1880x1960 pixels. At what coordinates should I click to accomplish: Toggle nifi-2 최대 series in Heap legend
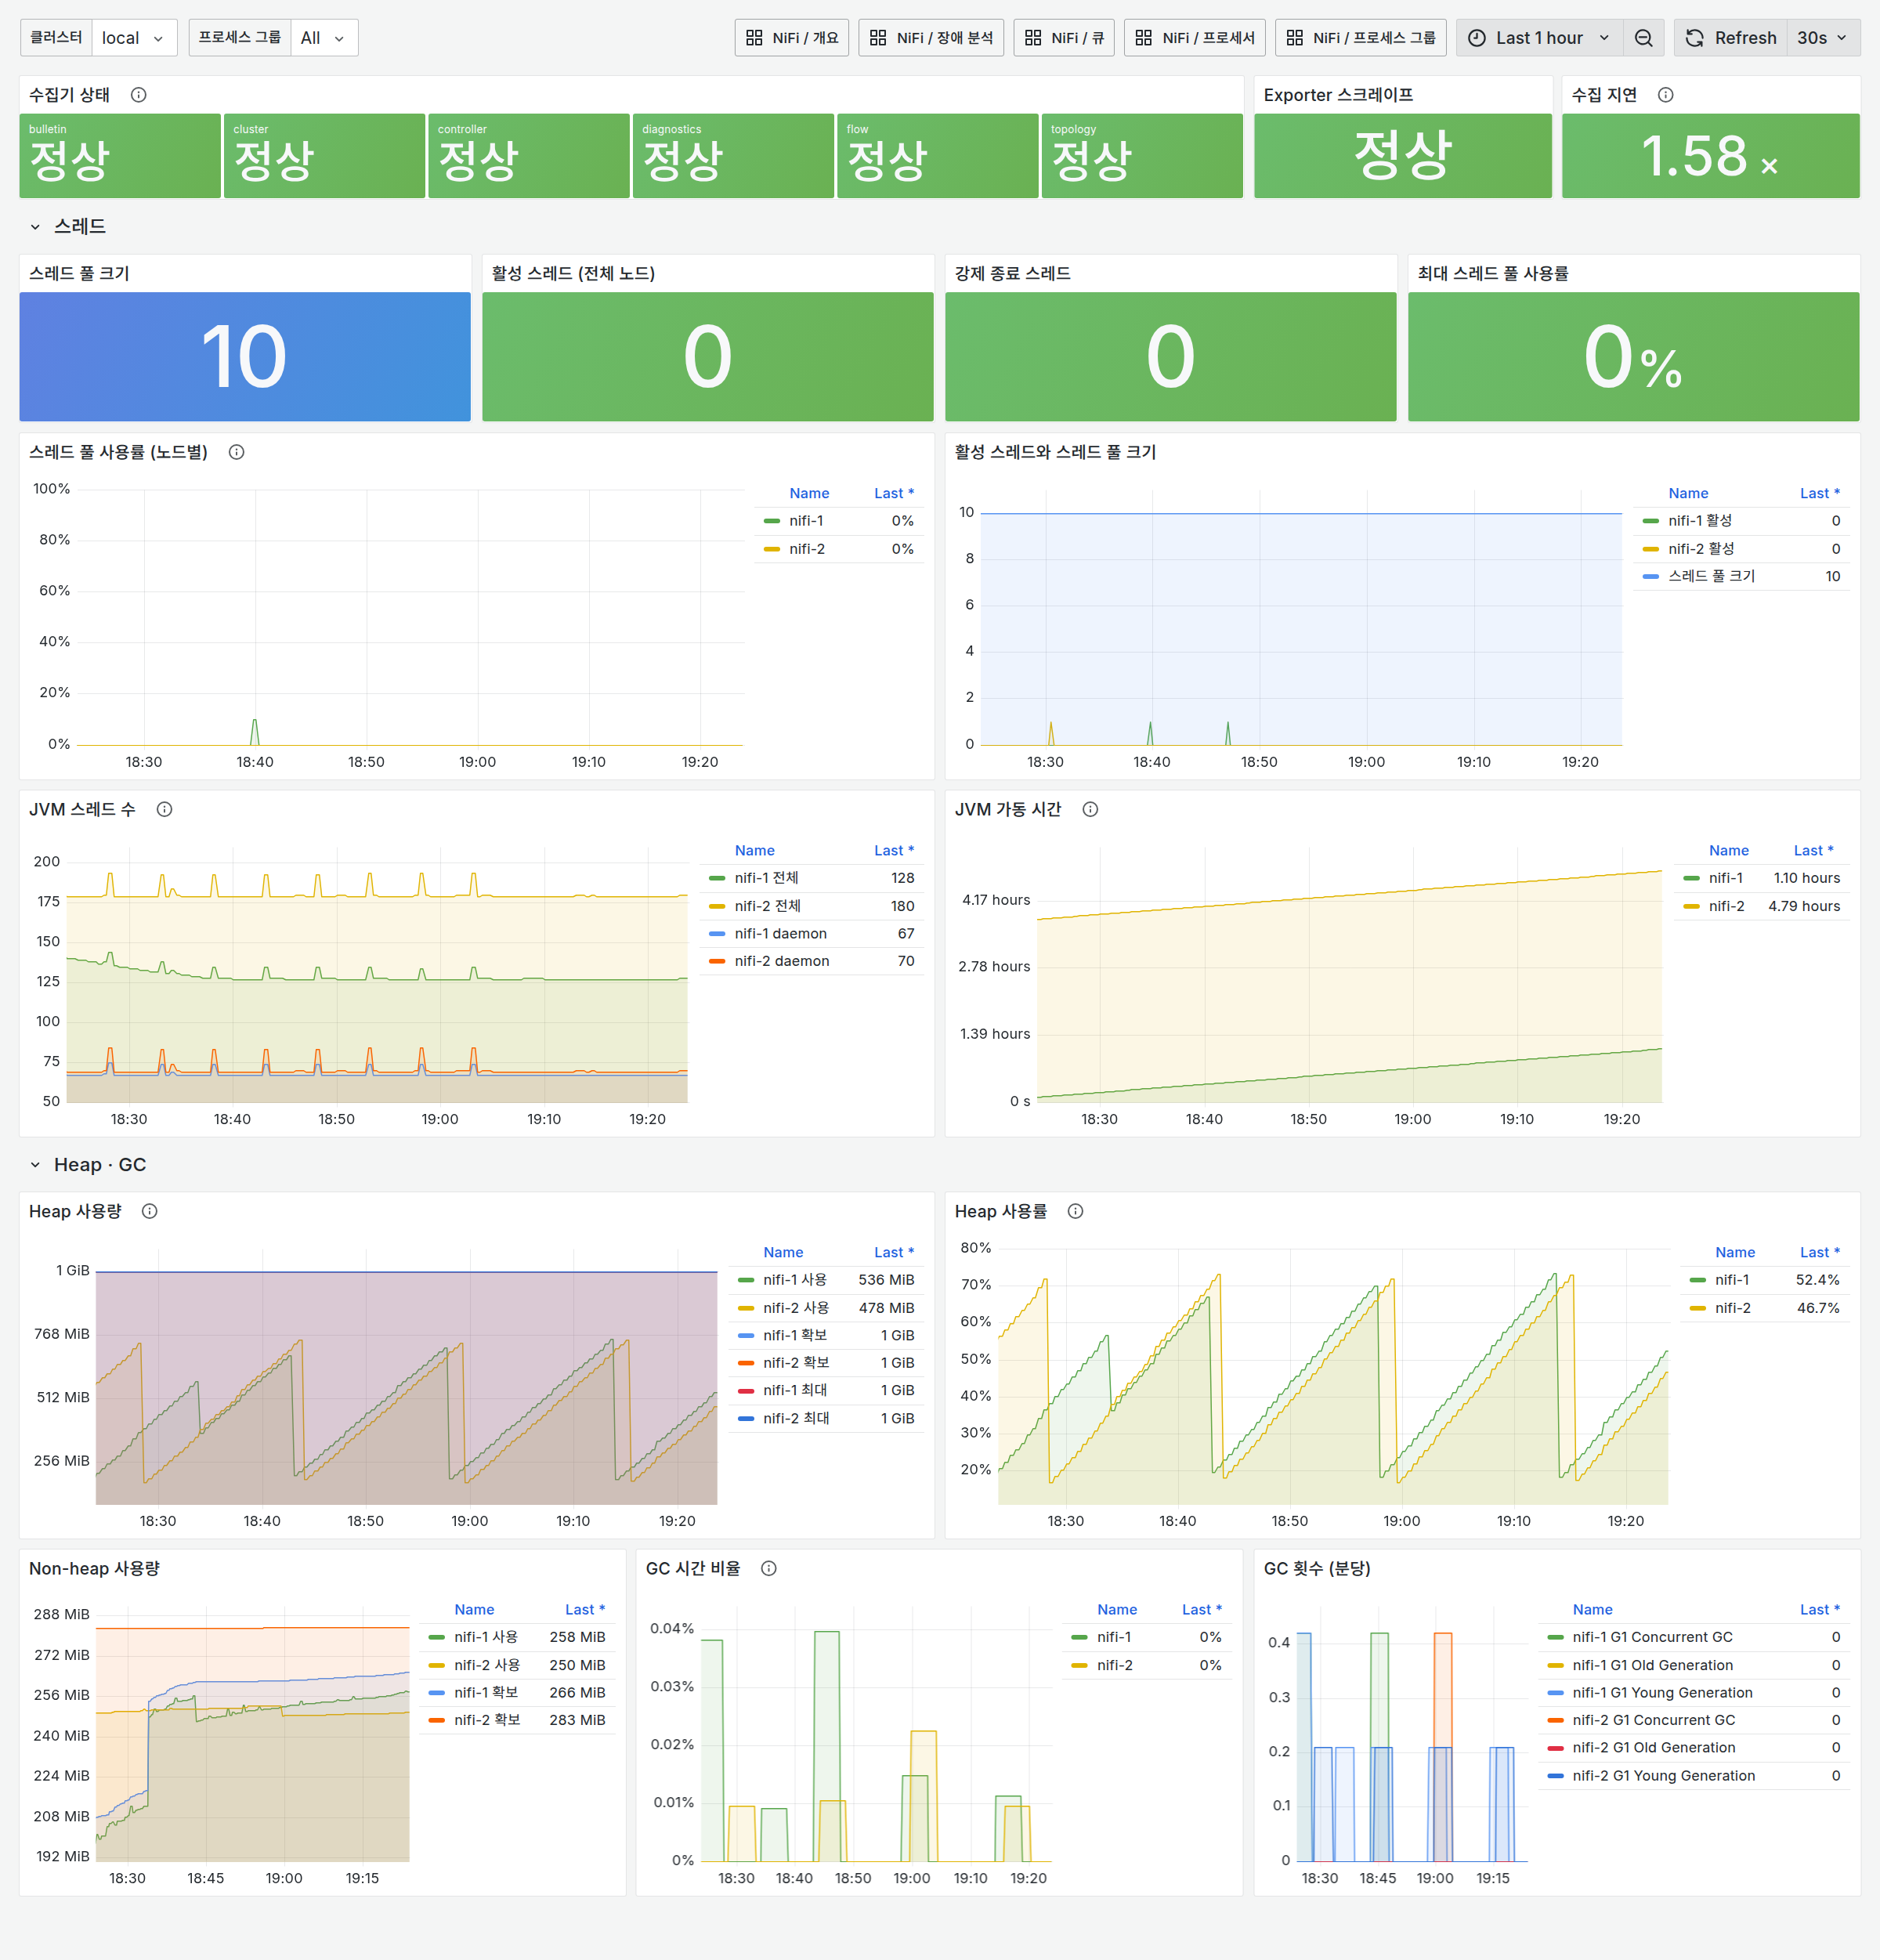click(x=796, y=1418)
